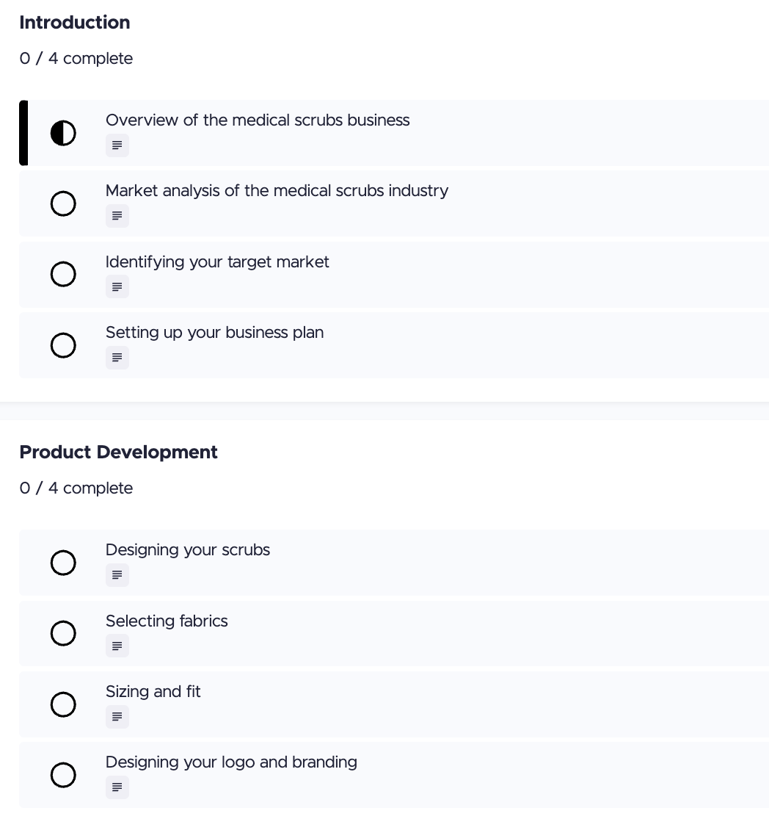Collapse the Product Development section
The height and width of the screenshot is (830, 769).
point(118,452)
